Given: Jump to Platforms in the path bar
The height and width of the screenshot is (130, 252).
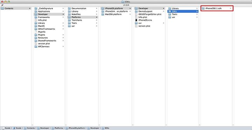Looking at the screenshot, I should tap(57, 128).
